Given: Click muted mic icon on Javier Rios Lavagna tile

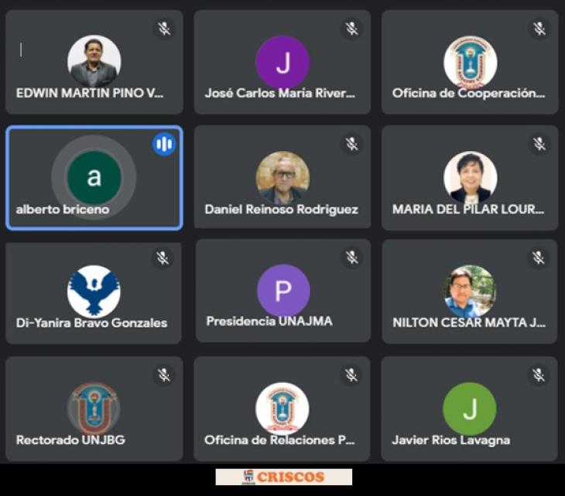Looking at the screenshot, I should click(539, 375).
